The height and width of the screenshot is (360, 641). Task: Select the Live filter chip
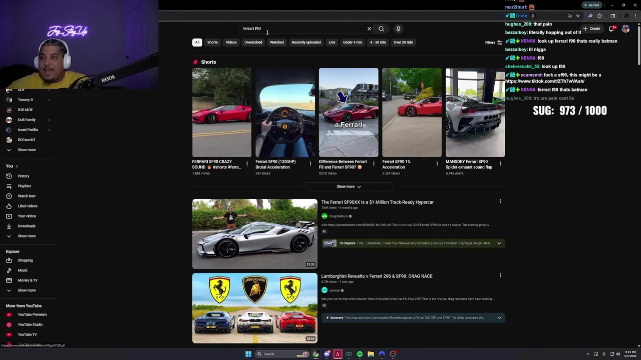pyautogui.click(x=332, y=42)
